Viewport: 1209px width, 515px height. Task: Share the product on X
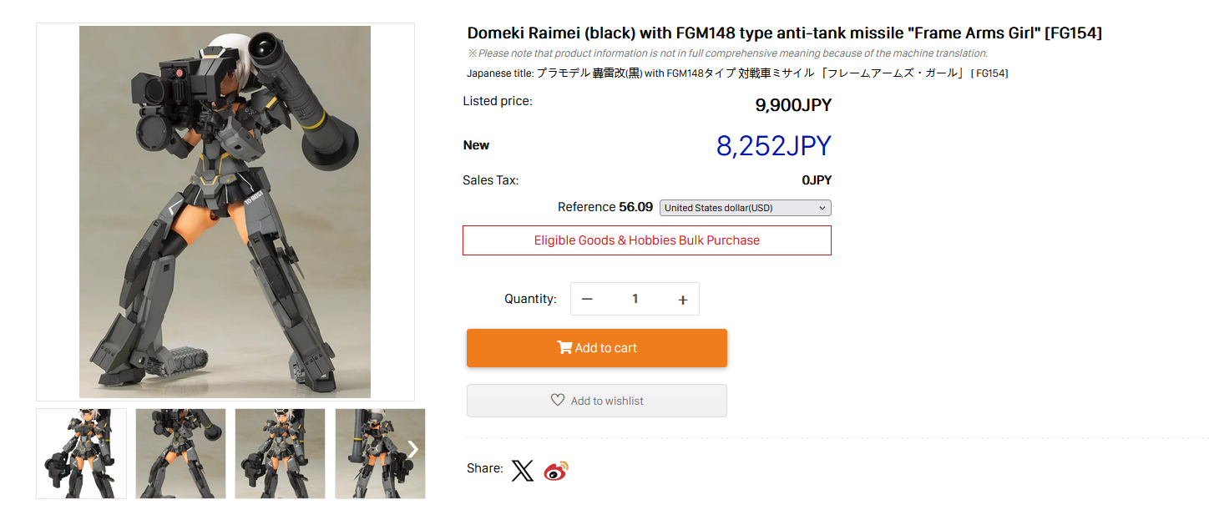pyautogui.click(x=522, y=471)
